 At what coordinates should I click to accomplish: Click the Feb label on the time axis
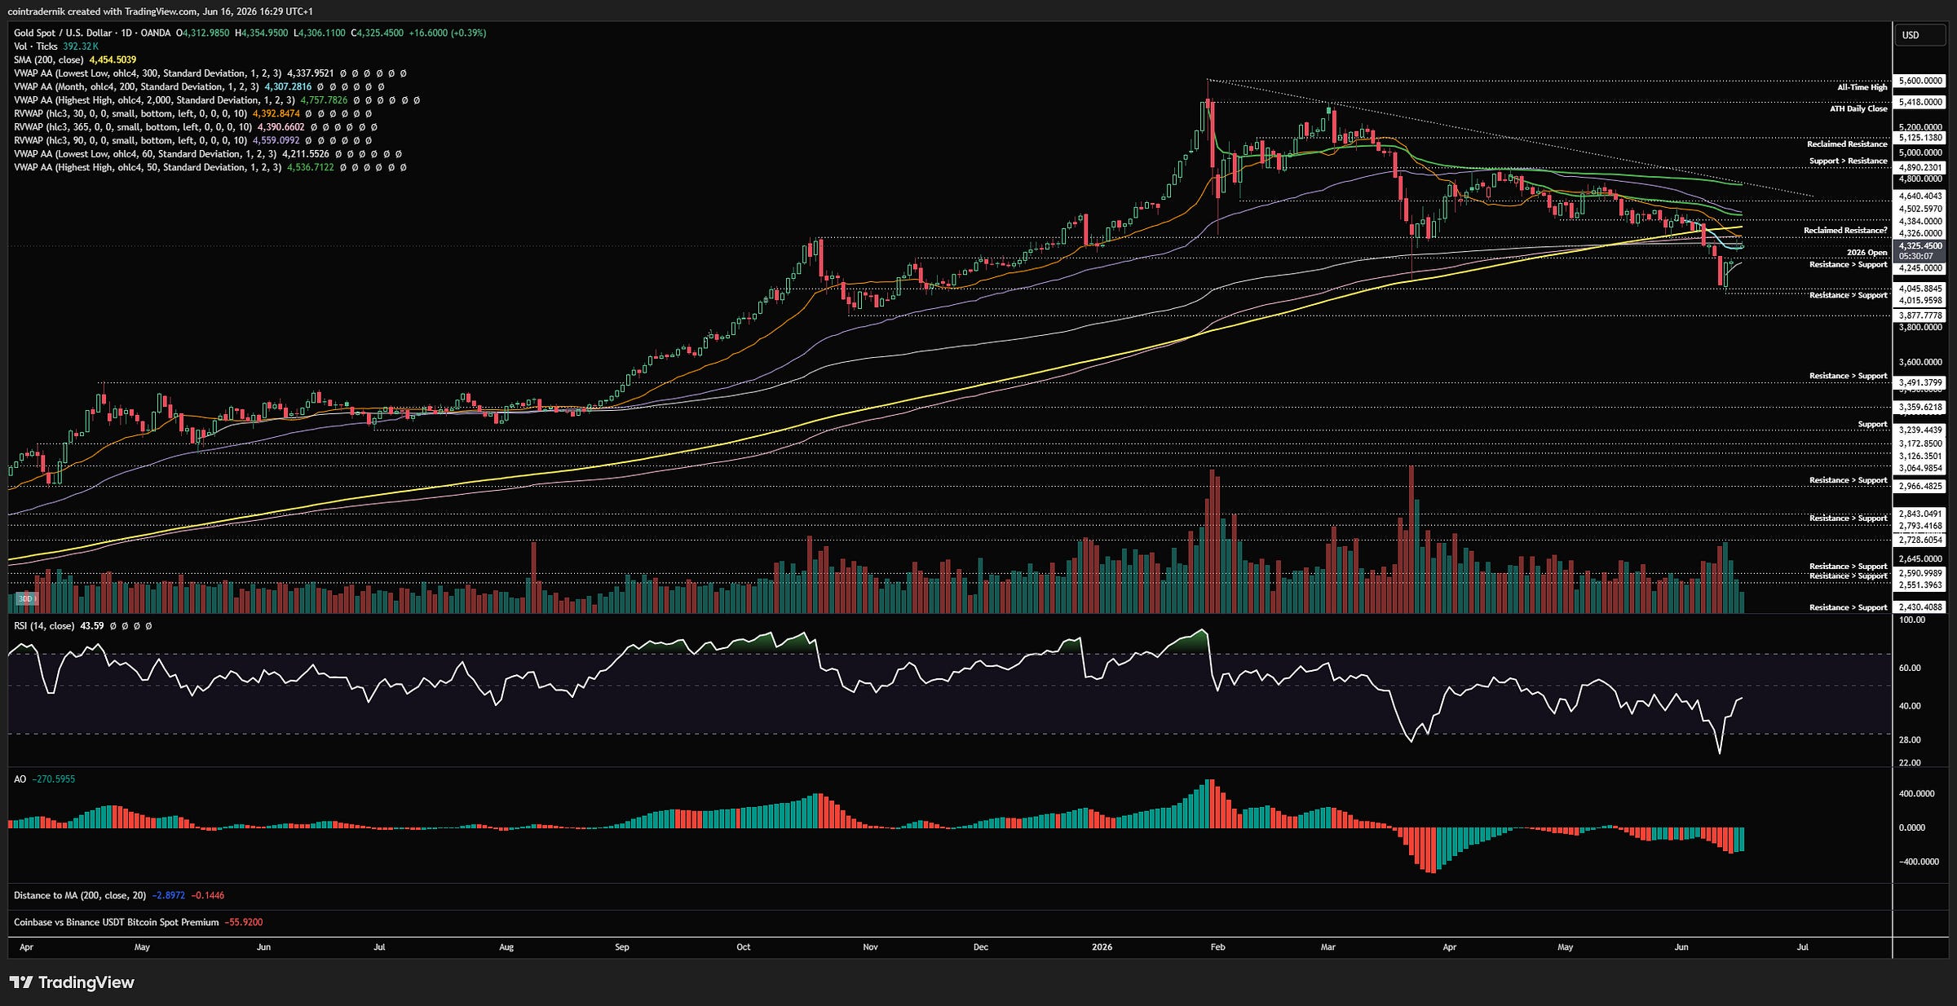pos(1217,947)
